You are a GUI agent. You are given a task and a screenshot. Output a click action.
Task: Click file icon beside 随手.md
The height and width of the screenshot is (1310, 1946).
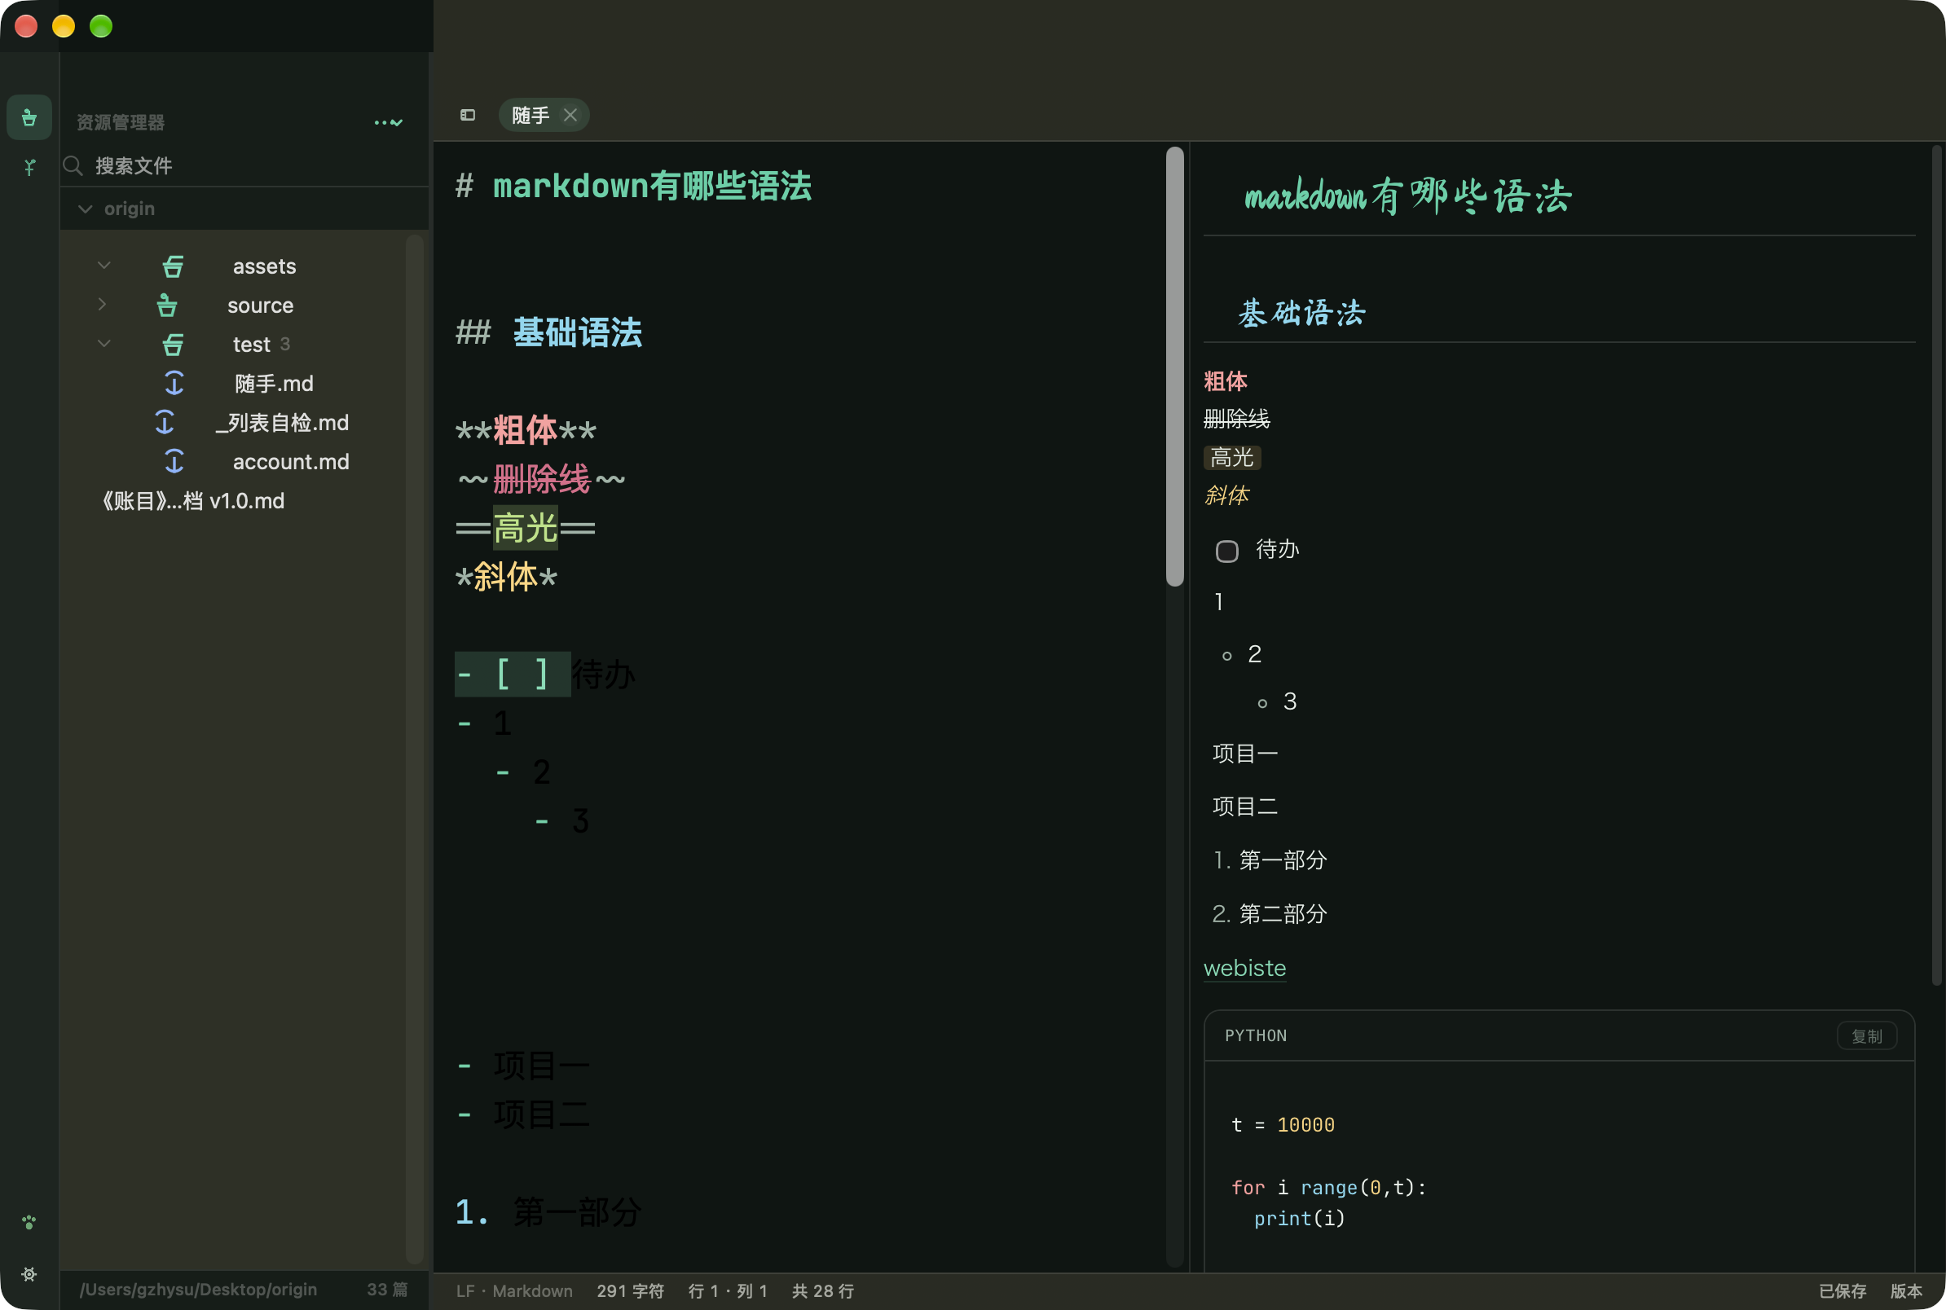click(174, 383)
